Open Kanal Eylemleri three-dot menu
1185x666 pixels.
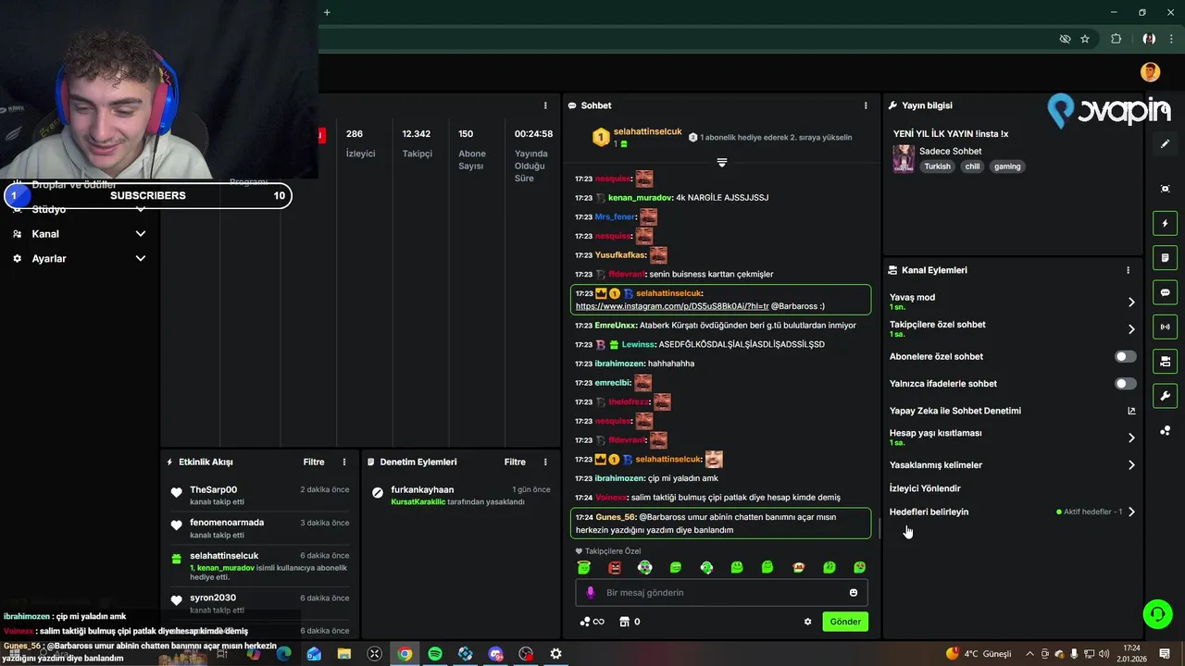click(x=1128, y=270)
